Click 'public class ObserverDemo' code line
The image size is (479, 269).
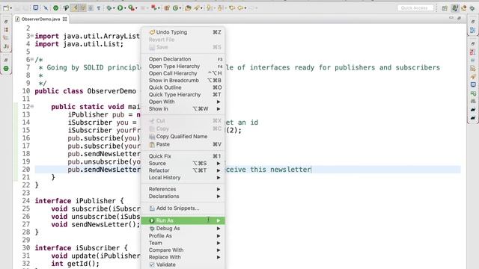pos(85,91)
